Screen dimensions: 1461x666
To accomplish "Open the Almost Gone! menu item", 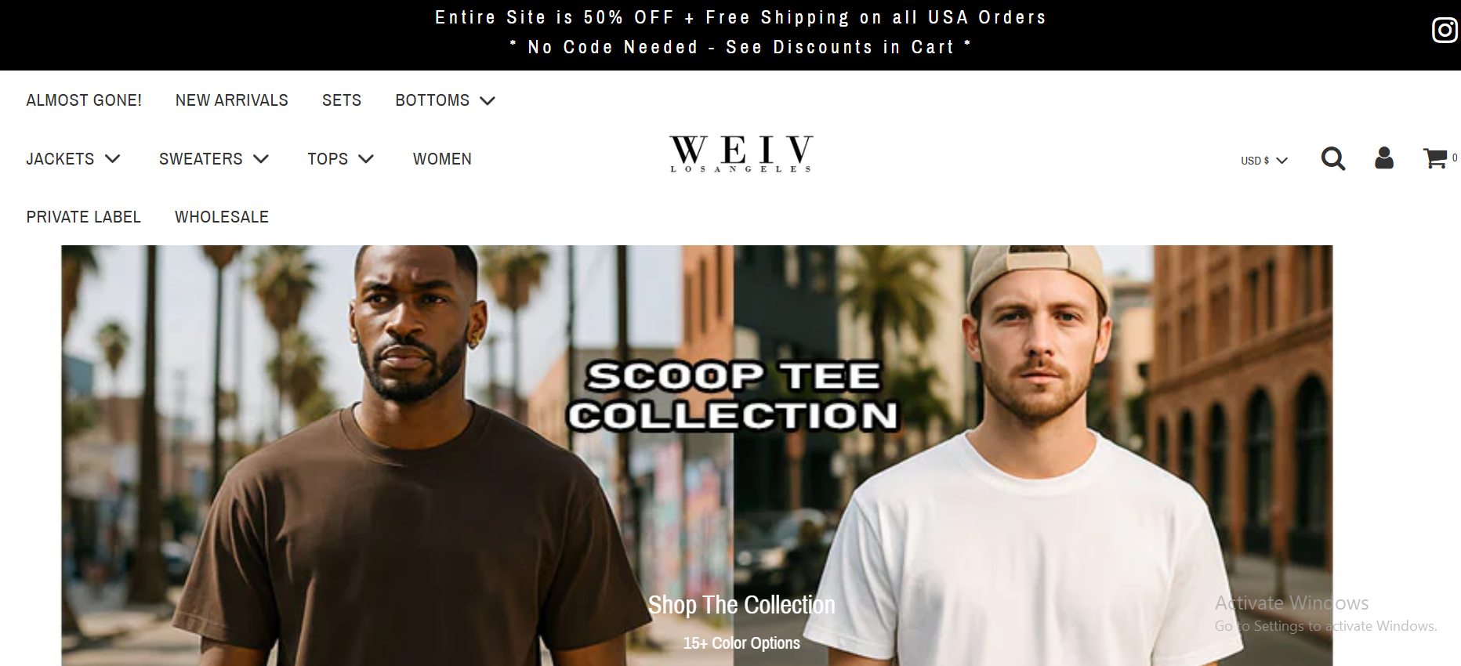I will pyautogui.click(x=84, y=100).
